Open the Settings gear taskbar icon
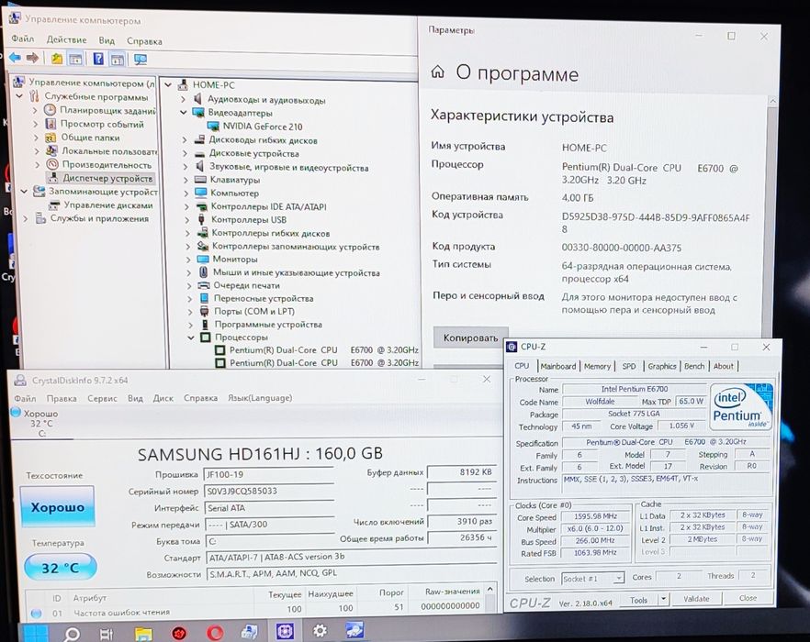The width and height of the screenshot is (810, 642). 320,631
